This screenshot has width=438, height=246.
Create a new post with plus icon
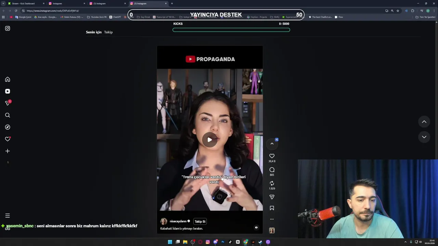[8, 151]
